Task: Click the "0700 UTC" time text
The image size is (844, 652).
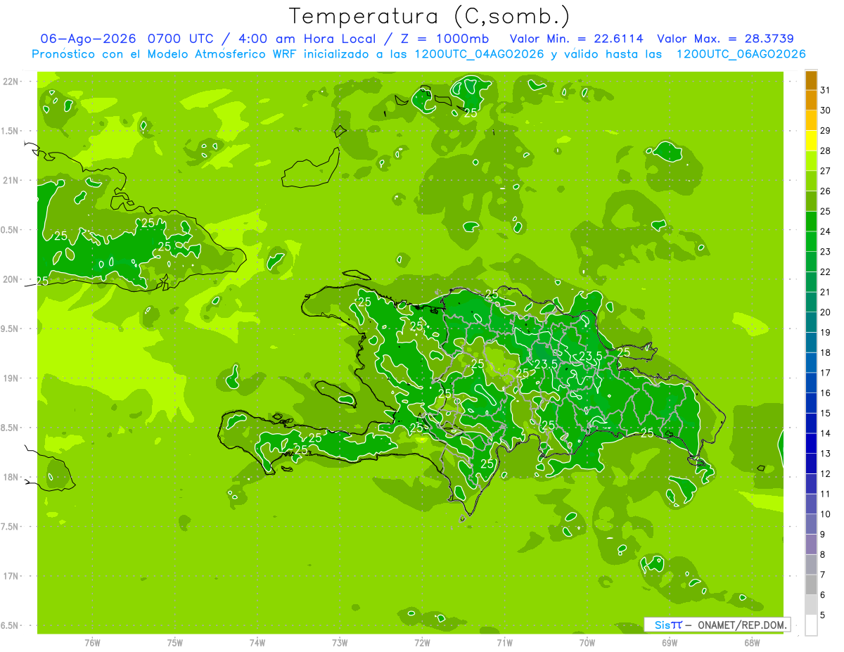Action: click(x=182, y=39)
